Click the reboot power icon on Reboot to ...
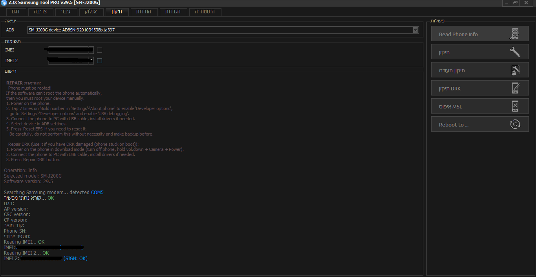536x277 pixels. [x=515, y=124]
